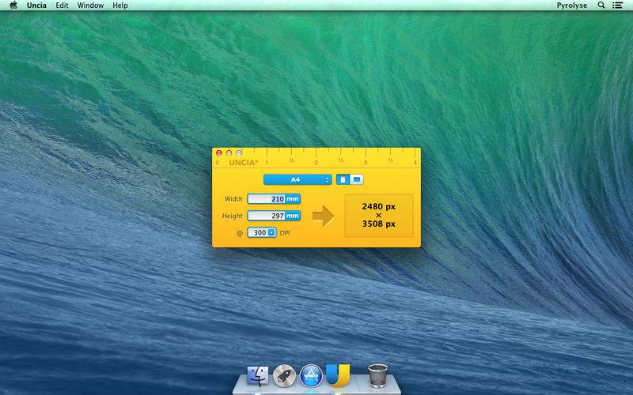This screenshot has width=633, height=395.
Task: Open Spotlight search magnifier icon
Action: coord(601,6)
